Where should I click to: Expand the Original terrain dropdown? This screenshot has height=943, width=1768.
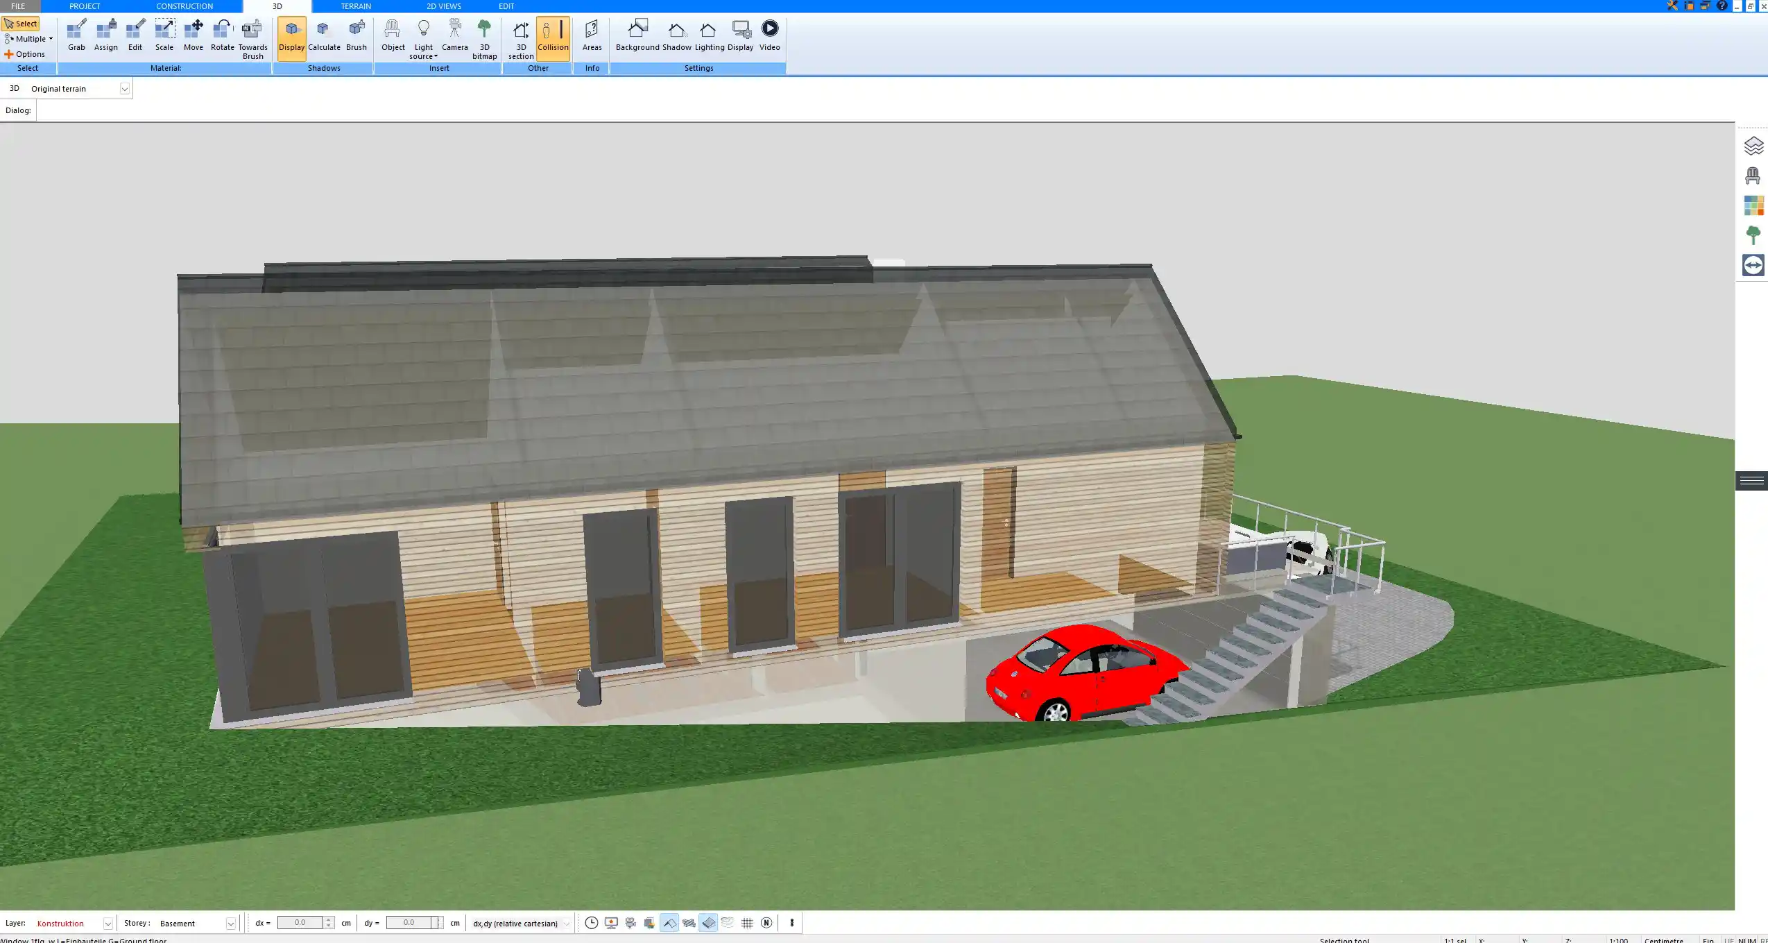[x=123, y=88]
